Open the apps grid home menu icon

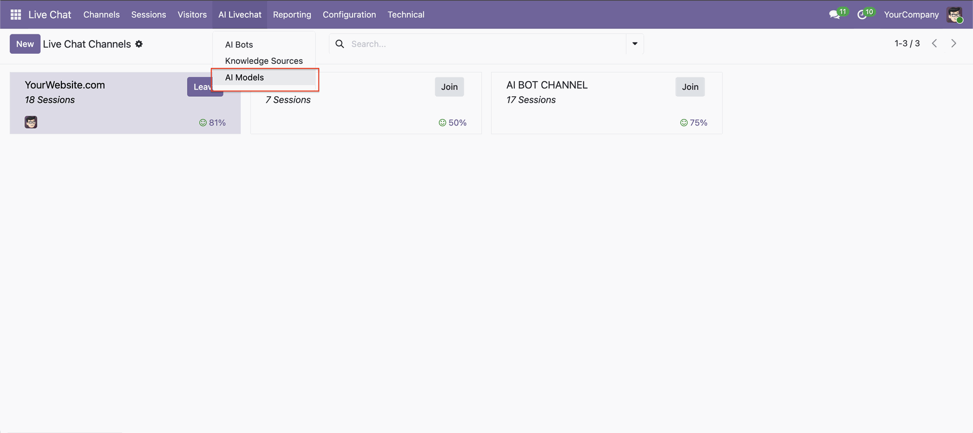(16, 15)
